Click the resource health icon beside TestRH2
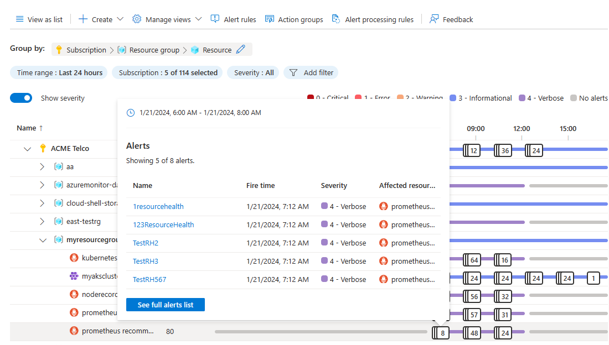The height and width of the screenshot is (345, 609). tap(383, 242)
